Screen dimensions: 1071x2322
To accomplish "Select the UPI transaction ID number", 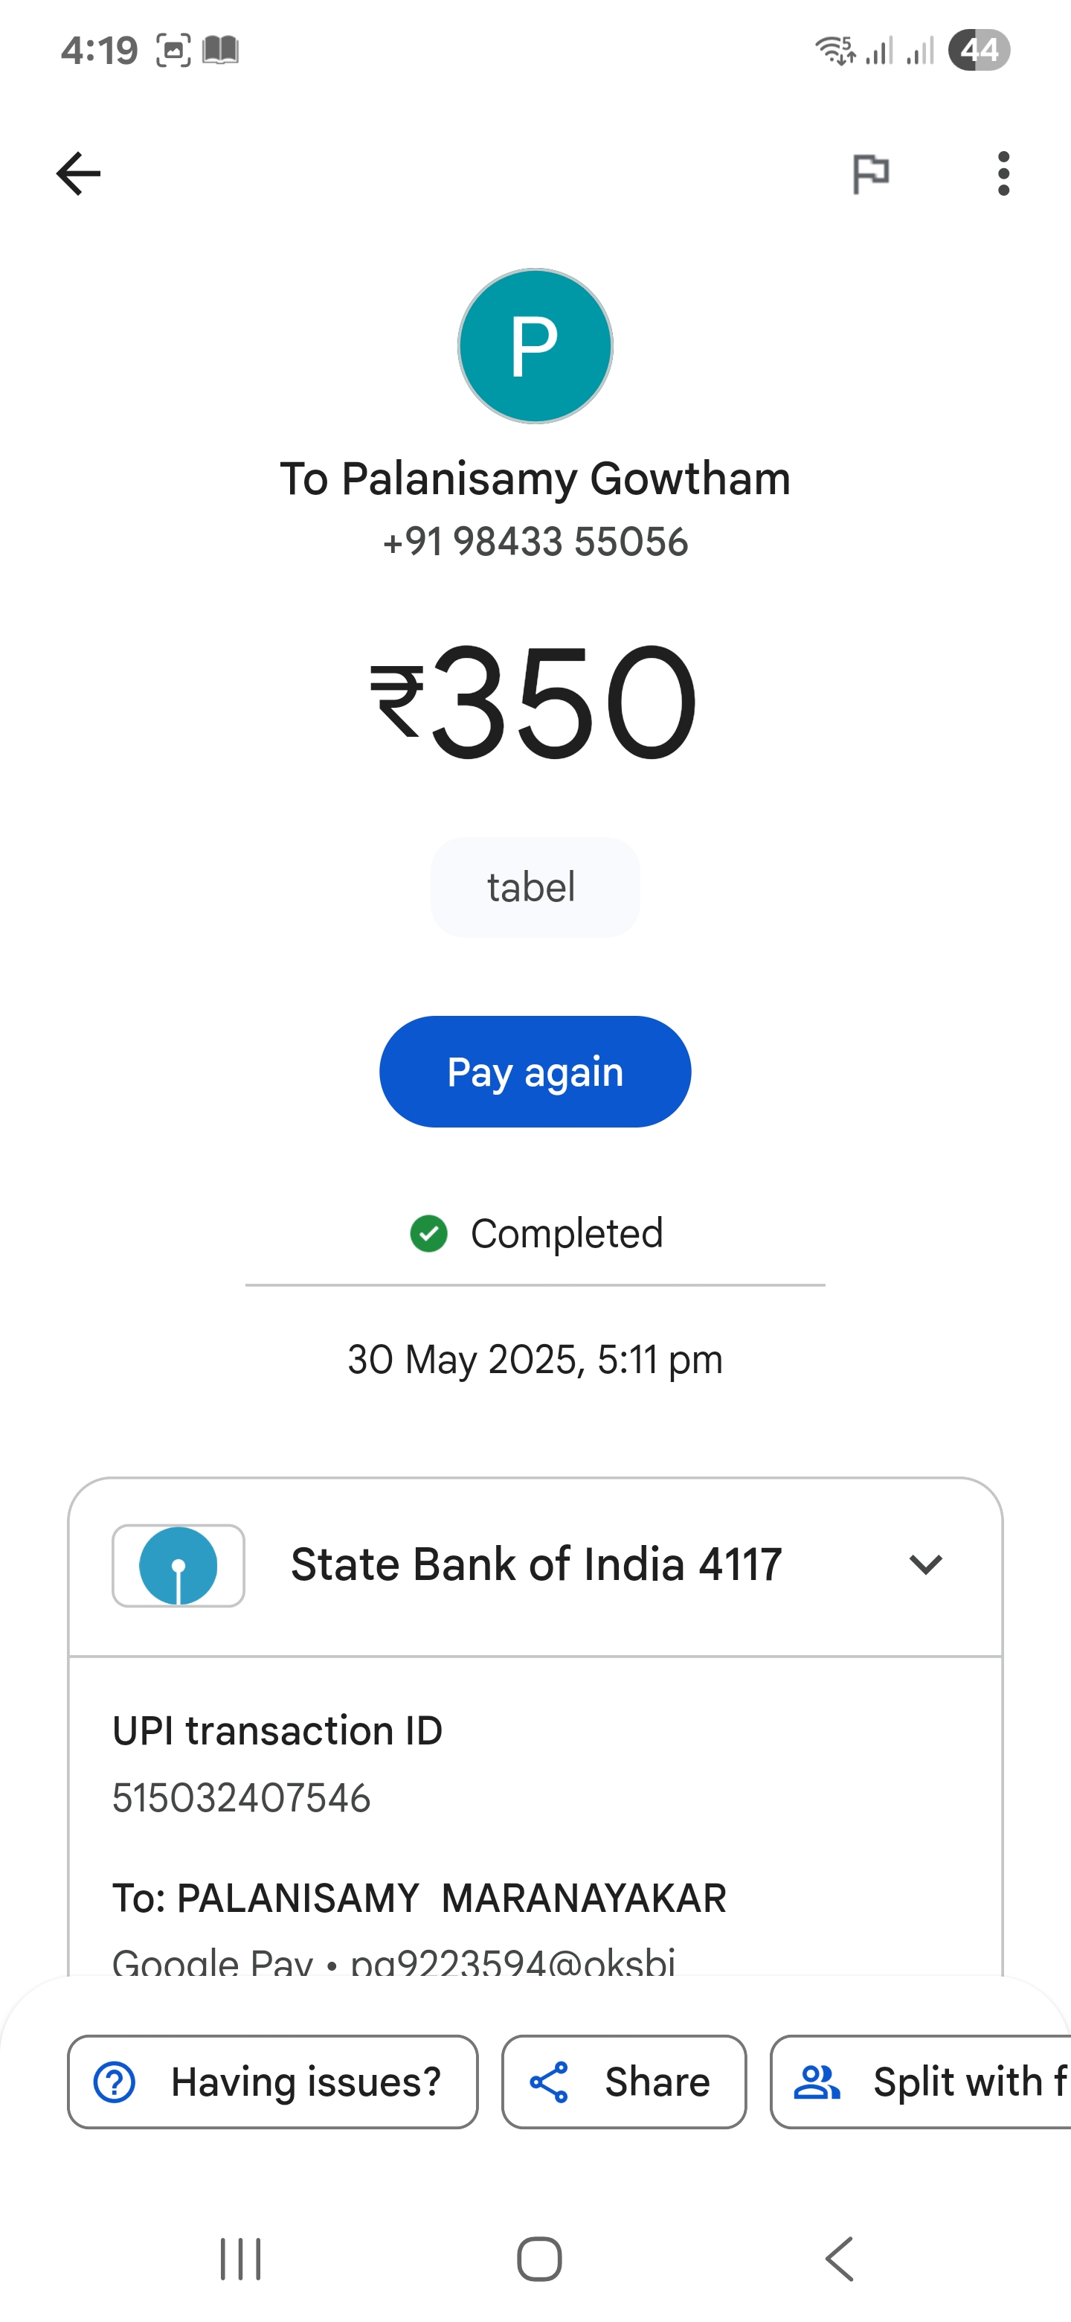I will pyautogui.click(x=242, y=1798).
